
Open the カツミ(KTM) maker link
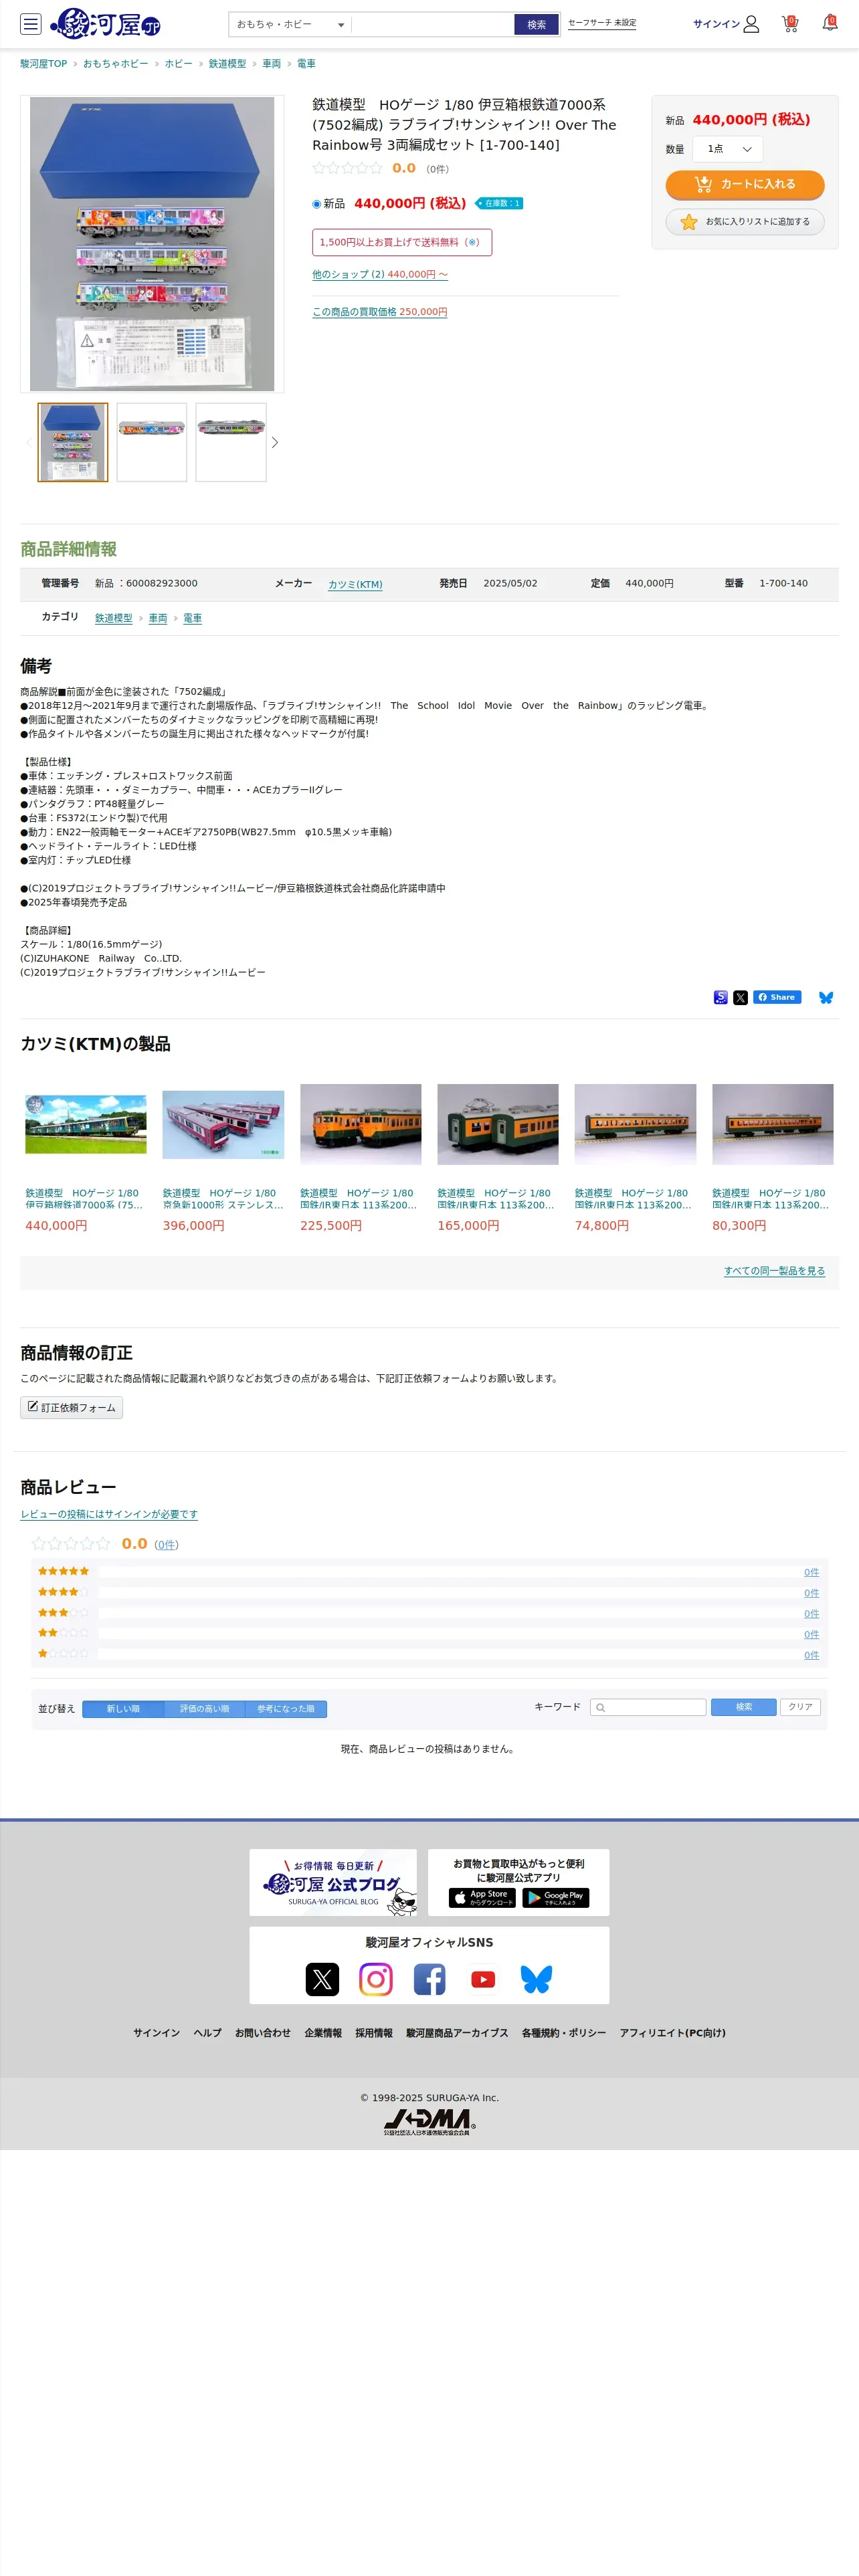point(355,584)
